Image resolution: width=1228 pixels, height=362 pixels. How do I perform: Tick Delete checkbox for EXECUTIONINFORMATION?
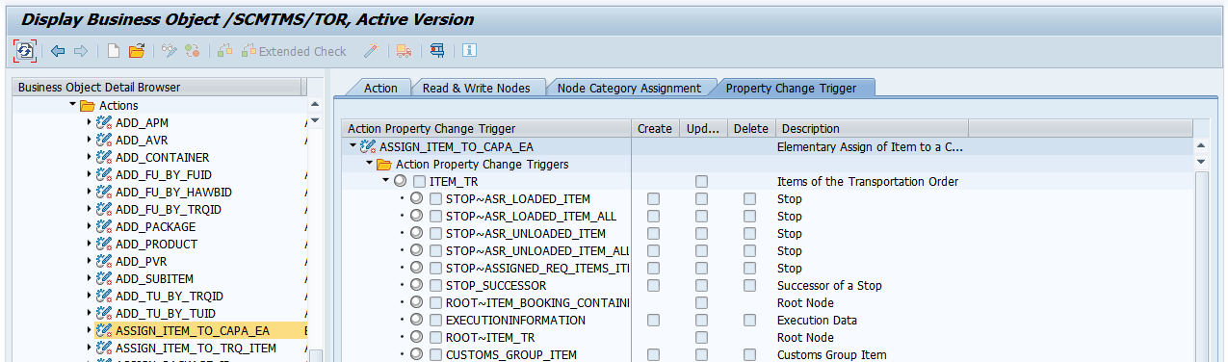(x=749, y=321)
